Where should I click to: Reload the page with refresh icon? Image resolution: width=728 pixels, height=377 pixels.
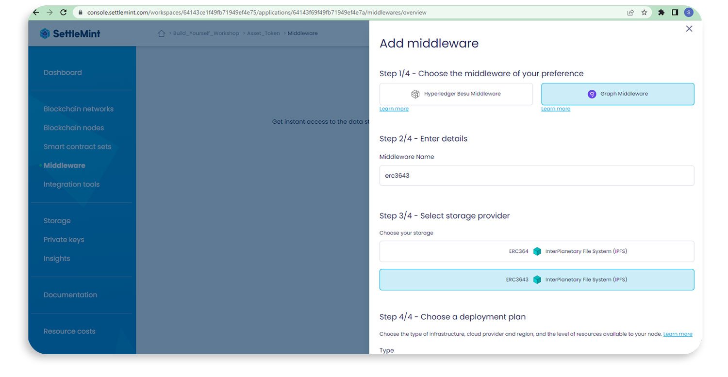[63, 13]
